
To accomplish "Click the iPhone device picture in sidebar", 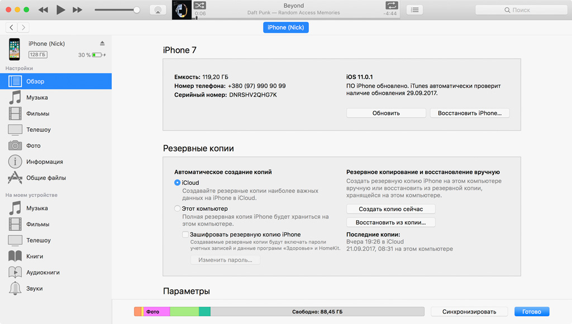I will 14,49.
